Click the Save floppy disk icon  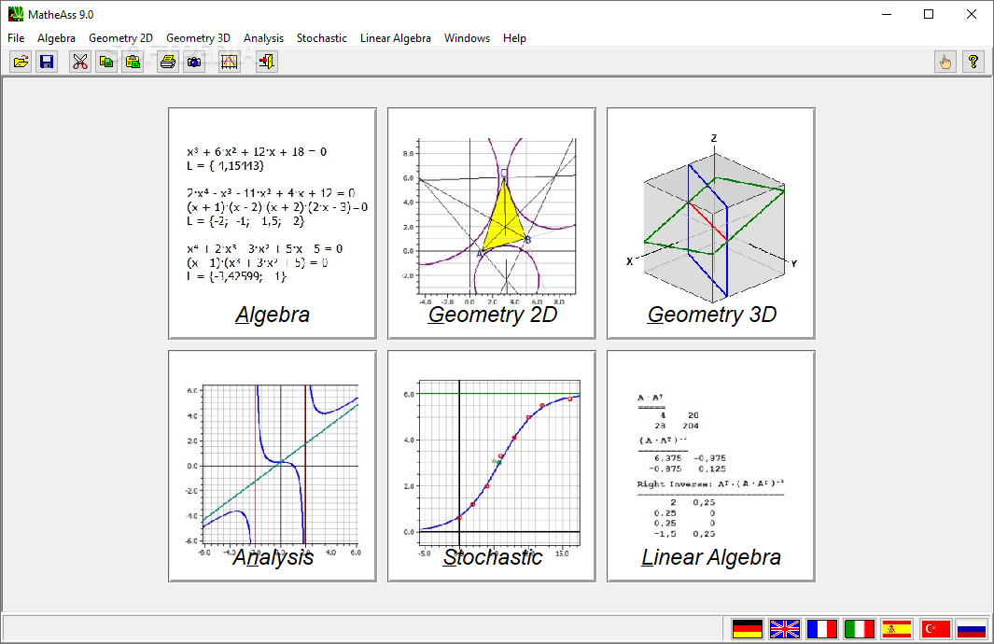(47, 62)
